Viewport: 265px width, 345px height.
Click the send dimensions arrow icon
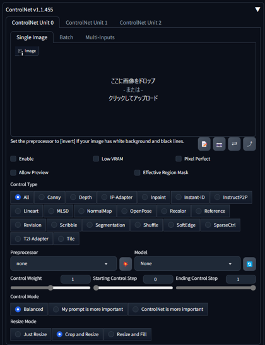[x=249, y=144]
